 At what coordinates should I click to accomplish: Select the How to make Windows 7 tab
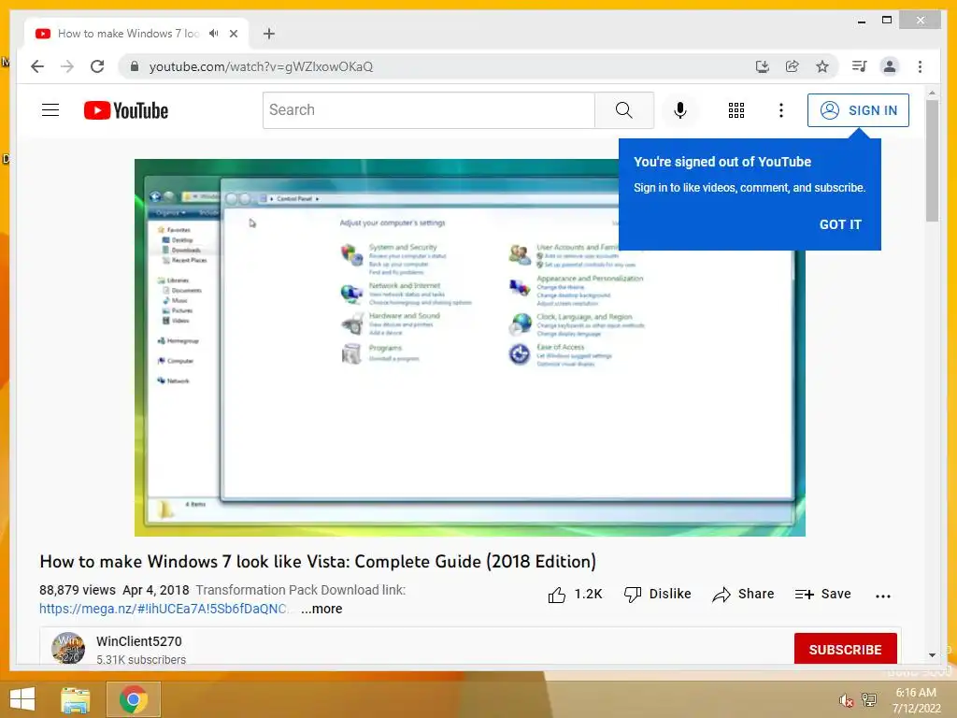click(128, 34)
